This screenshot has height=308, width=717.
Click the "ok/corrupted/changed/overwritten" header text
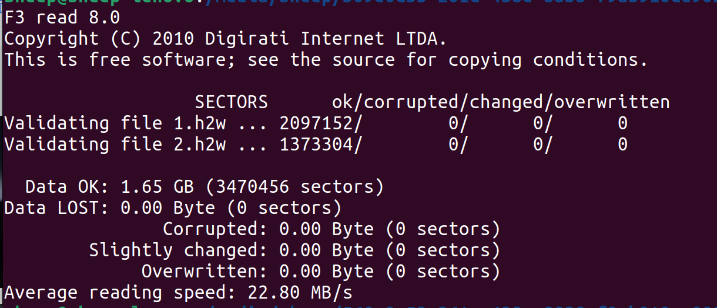point(501,102)
